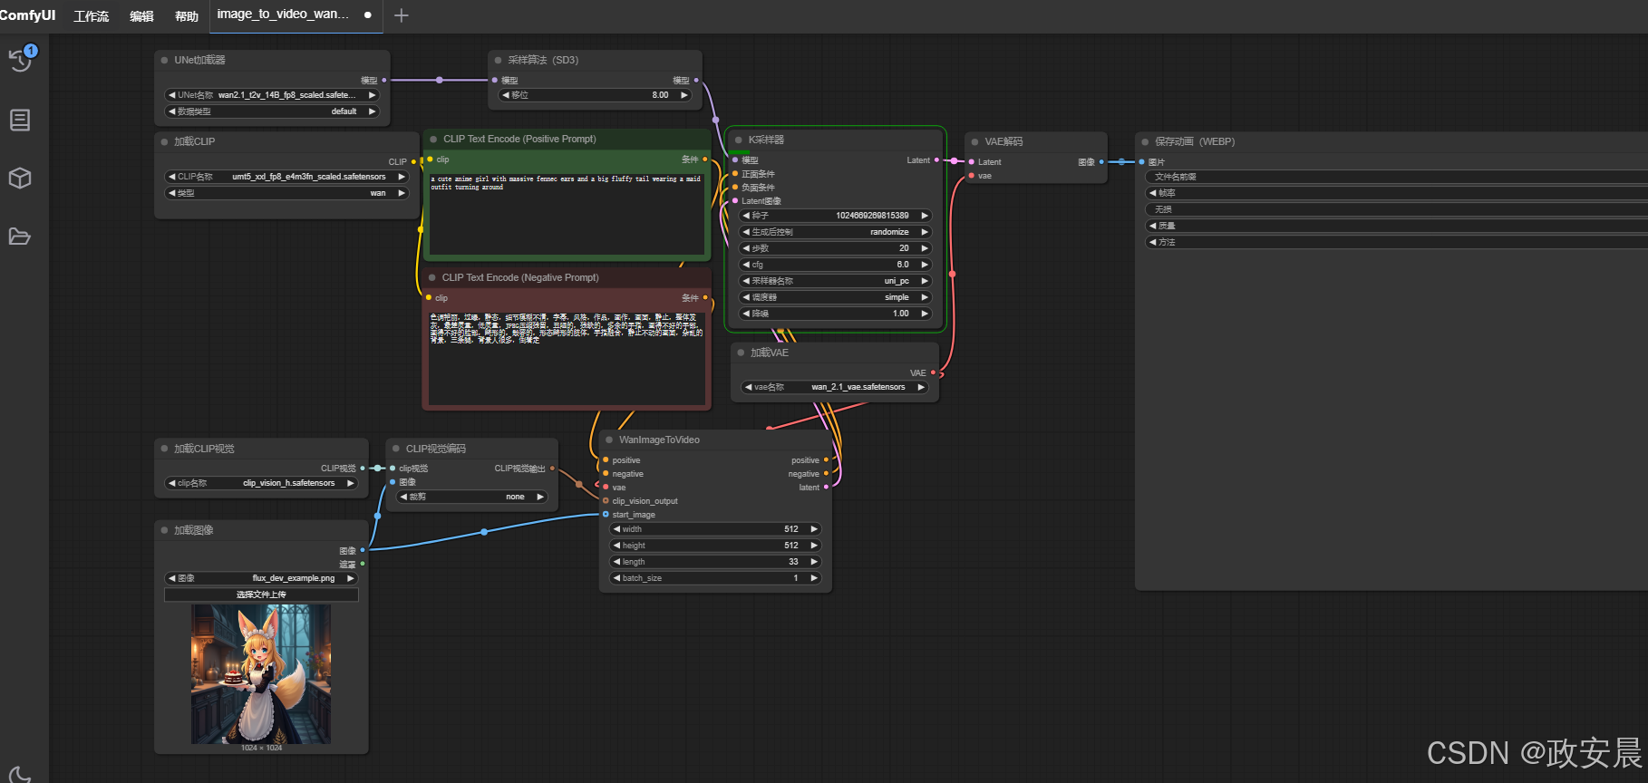1648x783 pixels.
Task: Decrease 移位 value with left arrow
Action: [506, 95]
